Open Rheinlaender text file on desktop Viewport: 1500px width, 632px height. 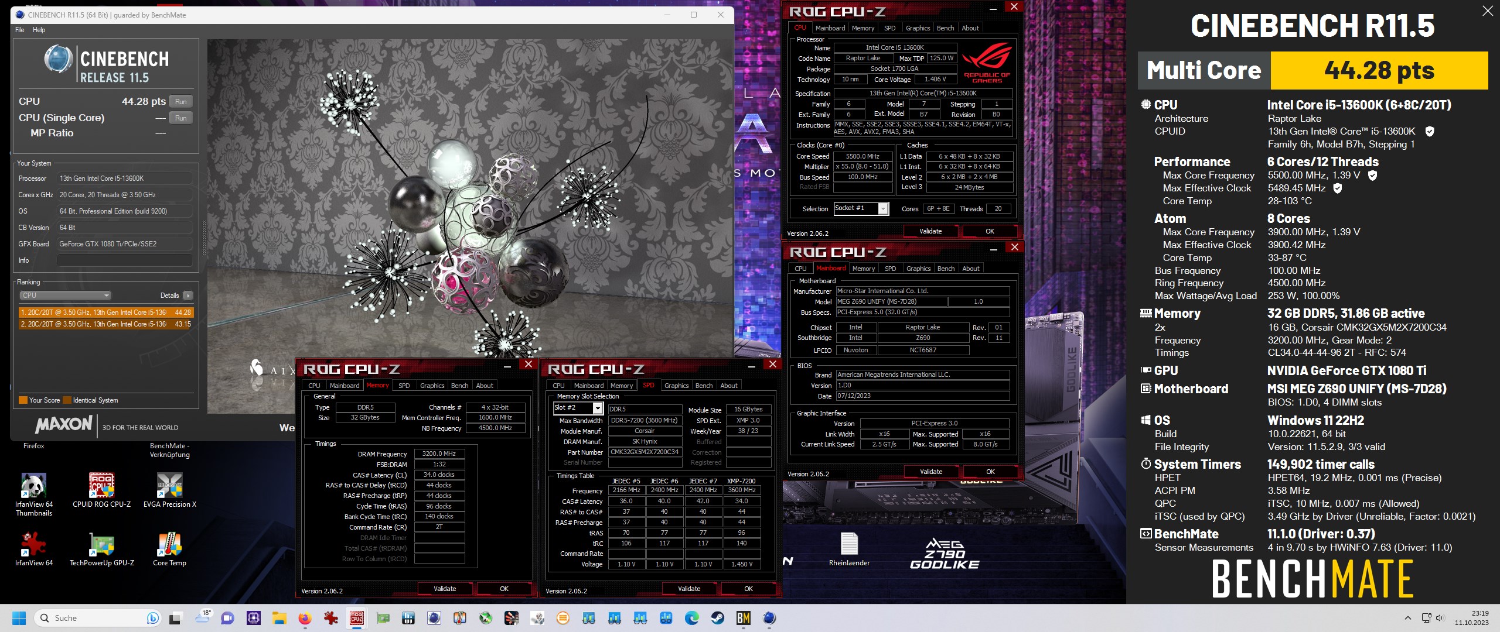pos(849,549)
